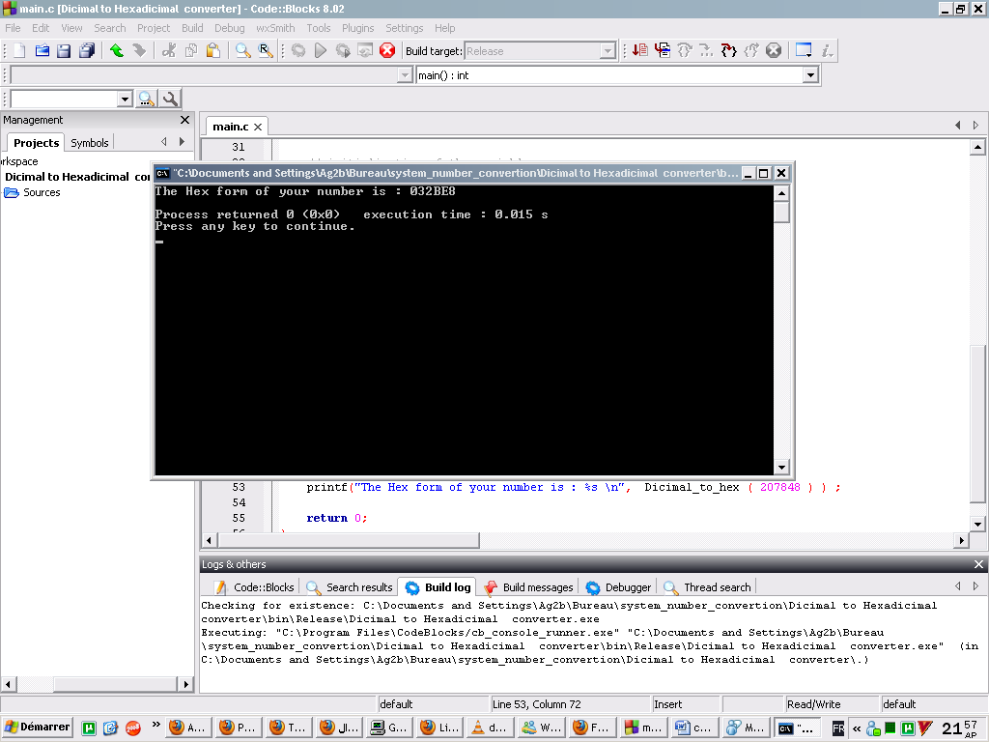Click the Replace icon
Image resolution: width=989 pixels, height=742 pixels.
point(266,50)
